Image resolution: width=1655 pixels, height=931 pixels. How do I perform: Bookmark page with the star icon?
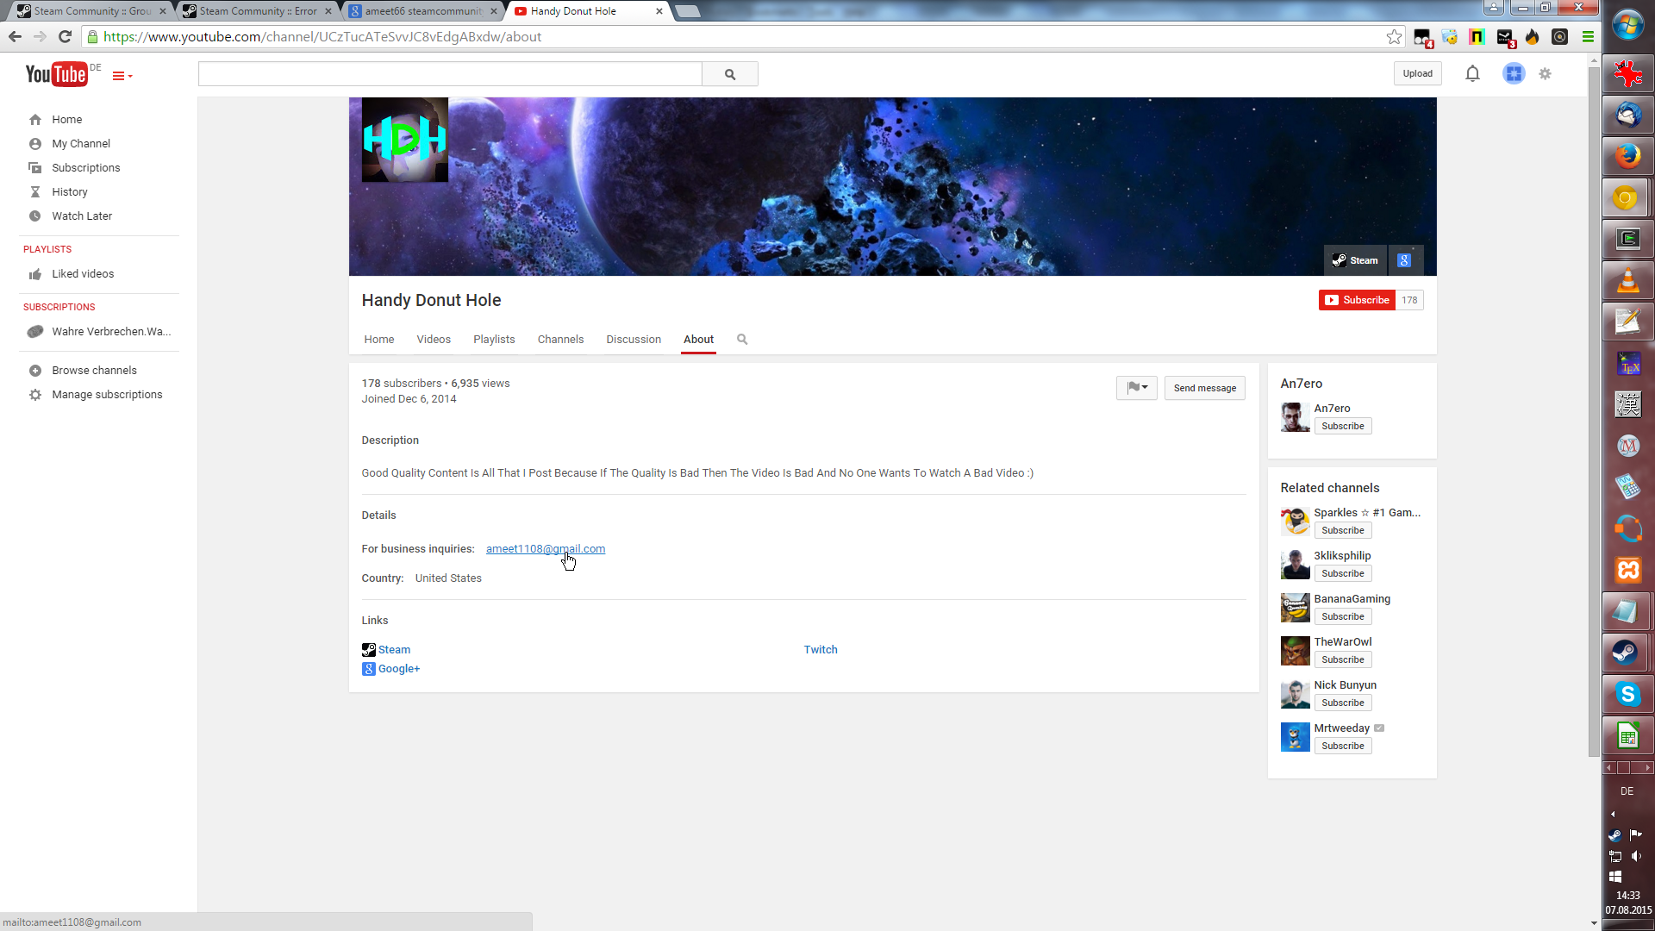1394,37
